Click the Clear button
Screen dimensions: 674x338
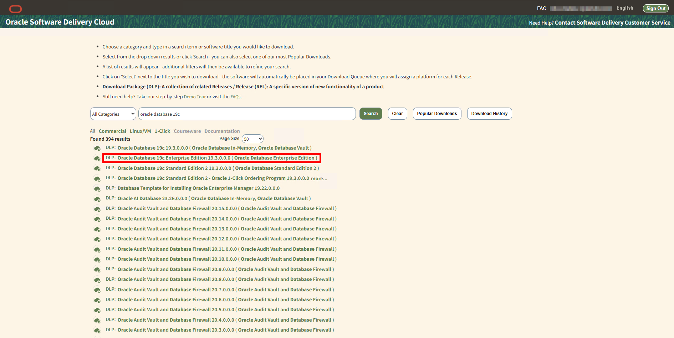[x=397, y=114]
